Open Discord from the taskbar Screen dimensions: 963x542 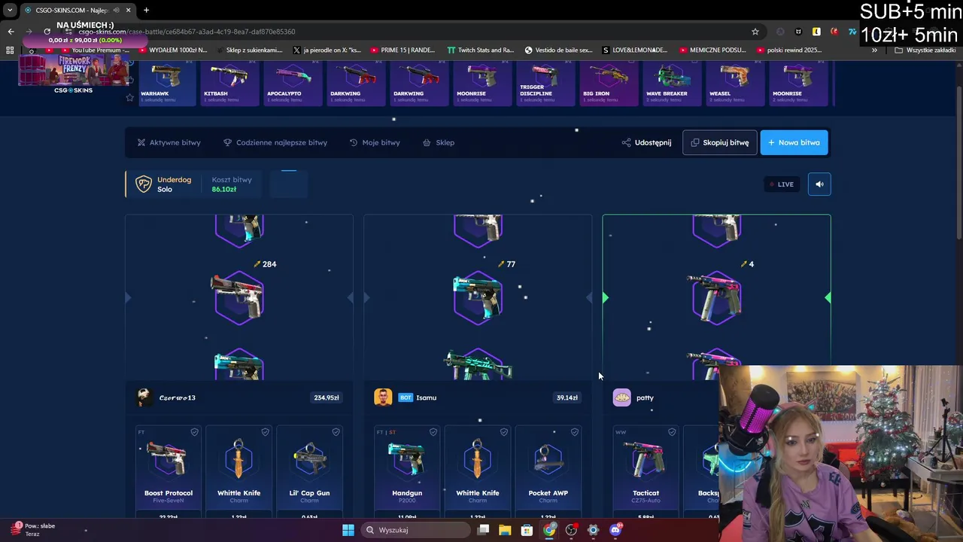pos(615,530)
